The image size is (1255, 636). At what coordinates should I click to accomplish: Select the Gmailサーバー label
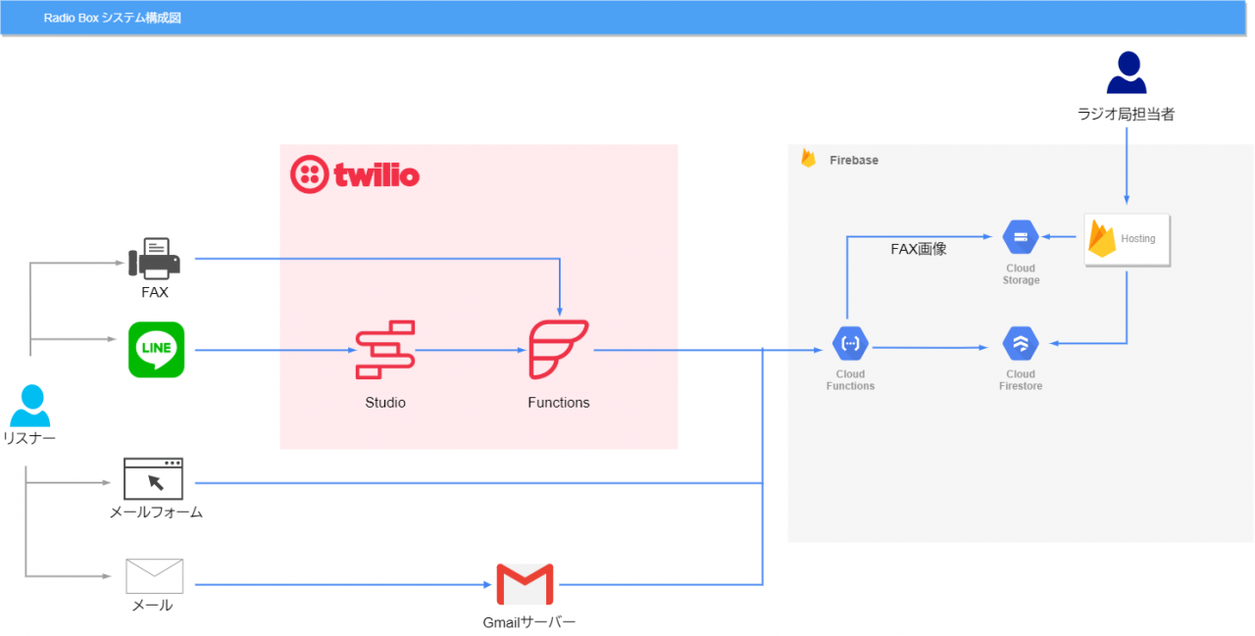[529, 622]
